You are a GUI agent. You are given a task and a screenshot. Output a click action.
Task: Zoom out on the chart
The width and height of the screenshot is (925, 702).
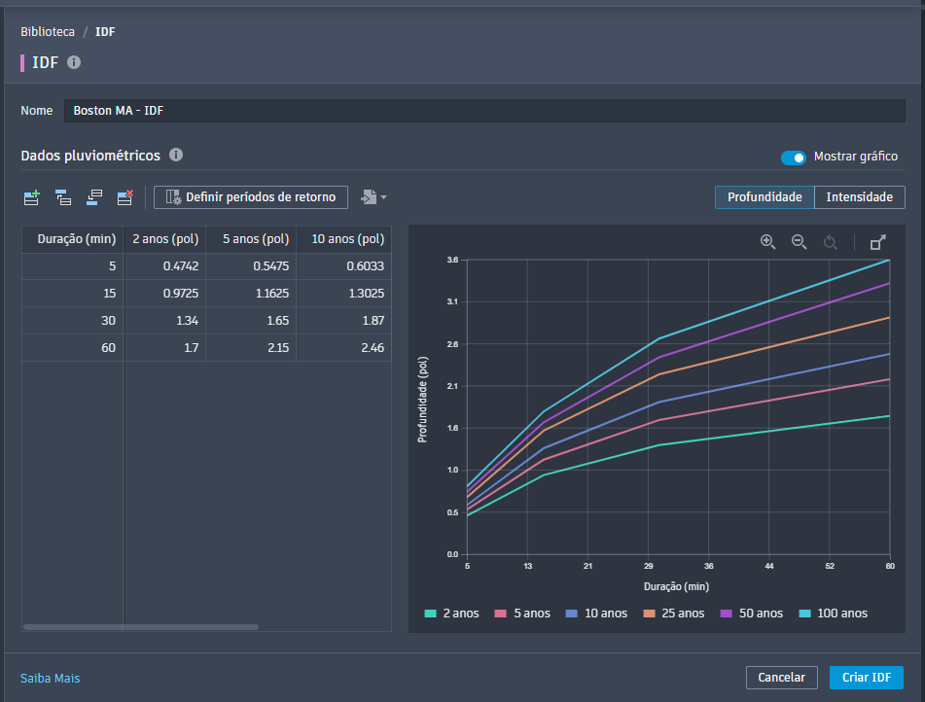tap(799, 242)
